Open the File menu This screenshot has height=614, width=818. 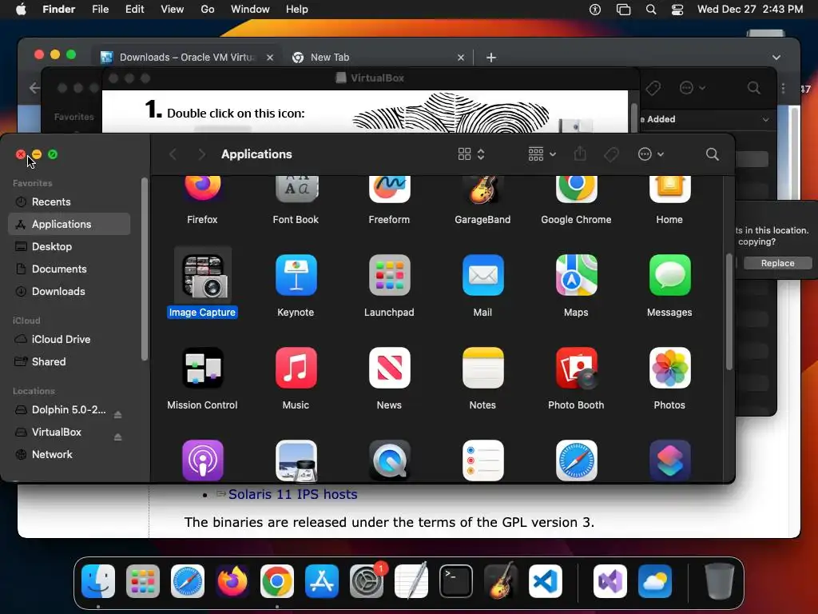click(100, 10)
